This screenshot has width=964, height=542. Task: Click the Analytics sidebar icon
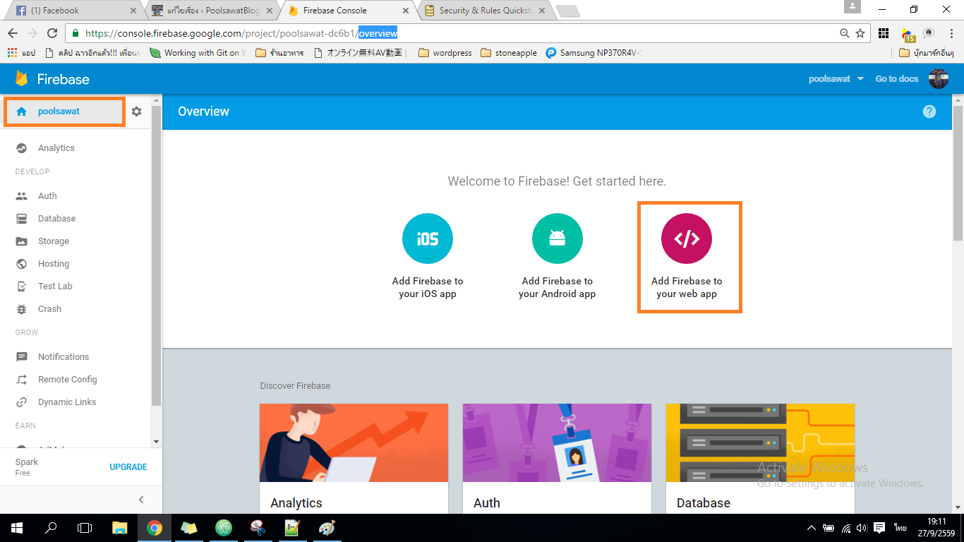22,148
